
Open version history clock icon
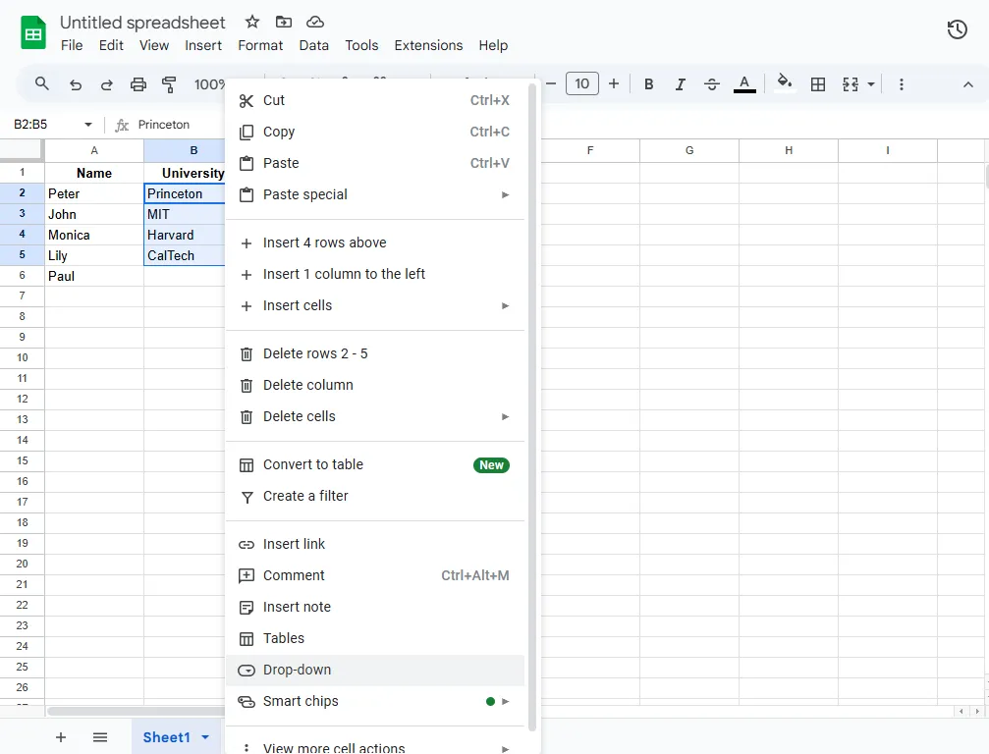click(957, 29)
